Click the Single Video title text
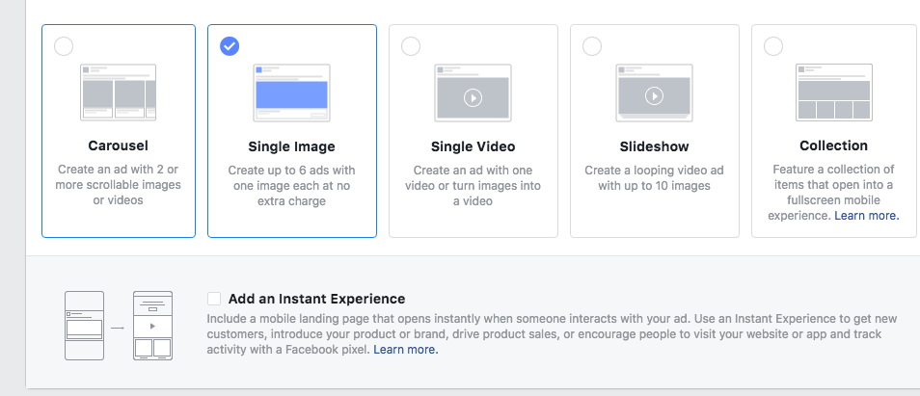 coord(473,146)
